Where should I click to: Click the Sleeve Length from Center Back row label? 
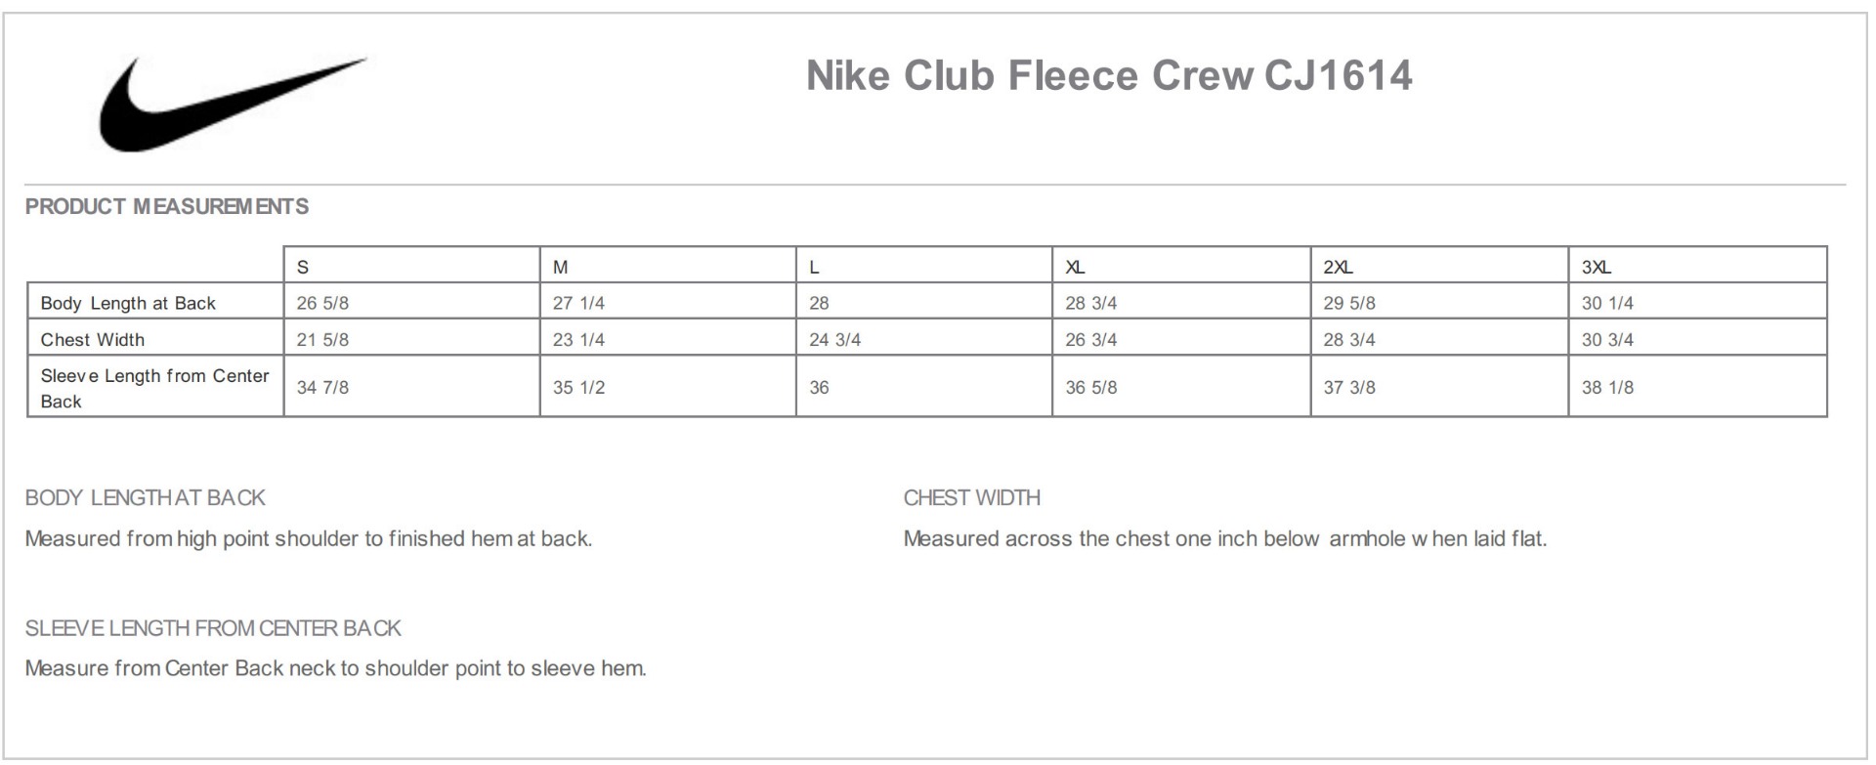click(154, 388)
